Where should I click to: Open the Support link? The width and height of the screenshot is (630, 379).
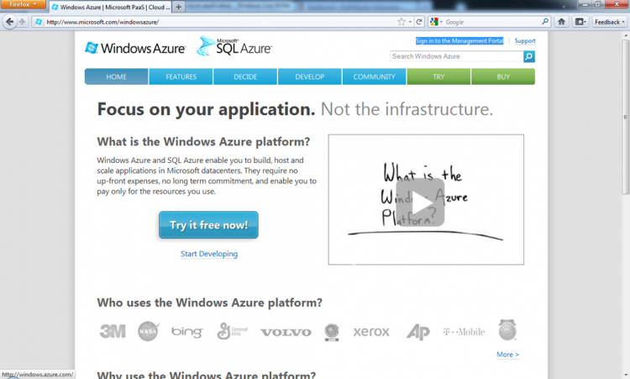click(525, 40)
